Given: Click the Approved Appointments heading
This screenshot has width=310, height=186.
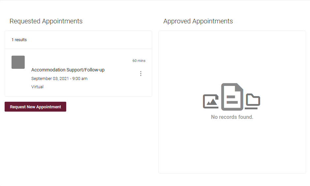Looking at the screenshot, I should pos(198,21).
